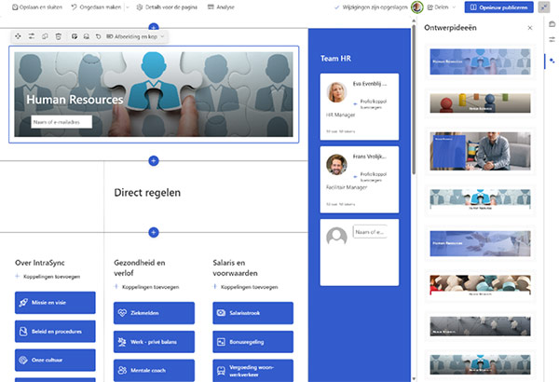Expand the Delen dropdown

456,7
